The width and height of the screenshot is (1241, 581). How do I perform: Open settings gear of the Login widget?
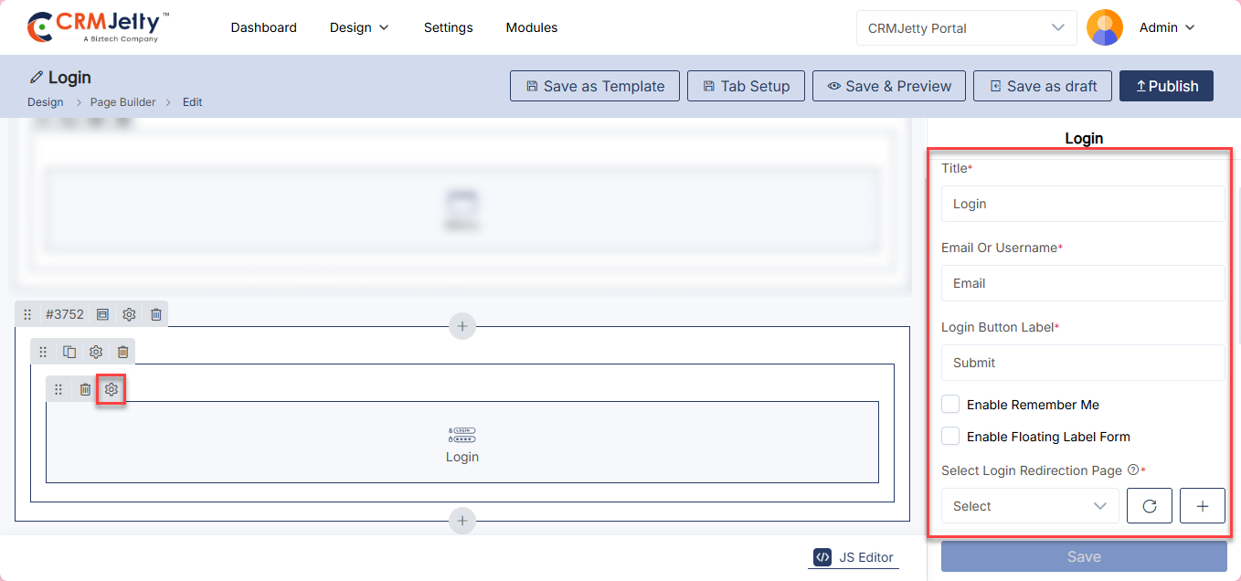(x=111, y=390)
